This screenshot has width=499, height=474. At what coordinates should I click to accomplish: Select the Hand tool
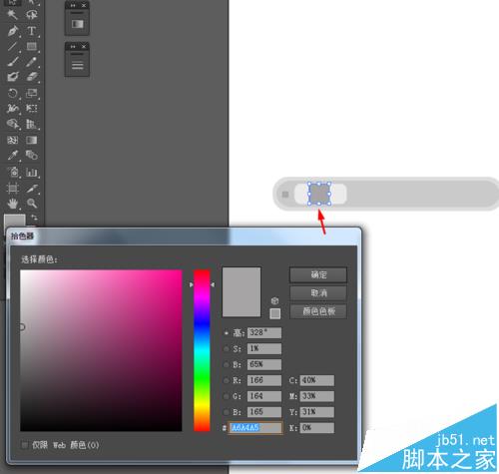coord(13,204)
